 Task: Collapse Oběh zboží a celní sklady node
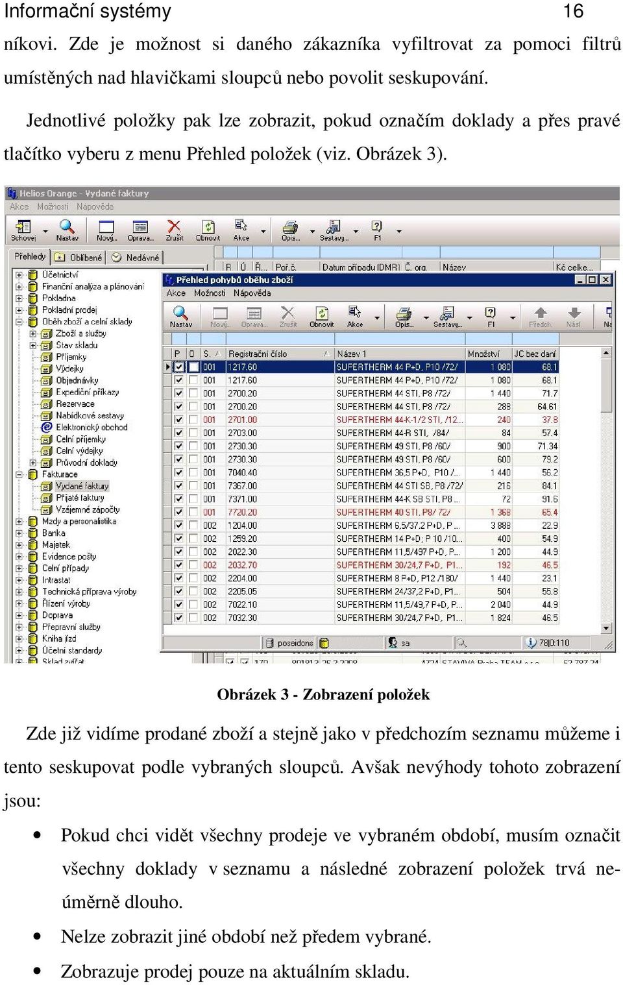click(19, 321)
